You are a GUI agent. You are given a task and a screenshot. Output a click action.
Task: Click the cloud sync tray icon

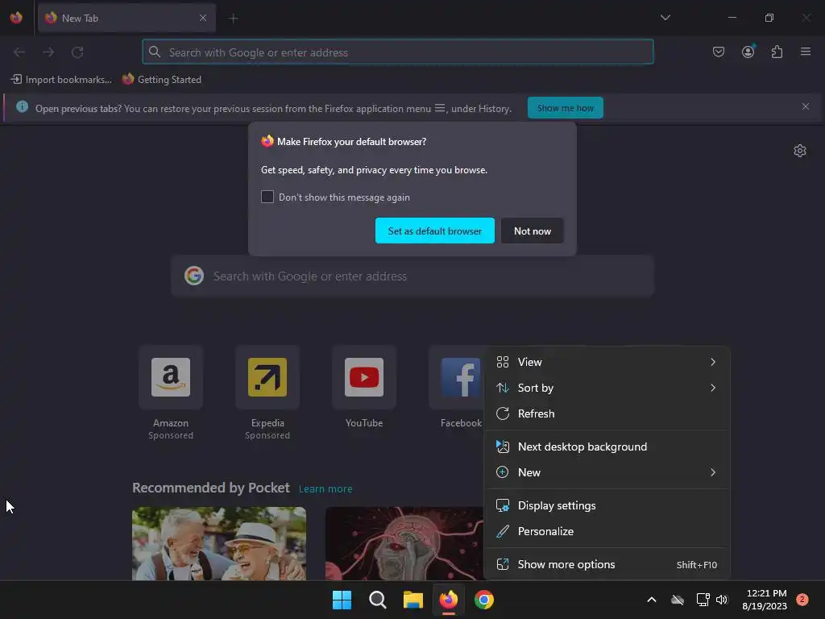[x=678, y=600]
